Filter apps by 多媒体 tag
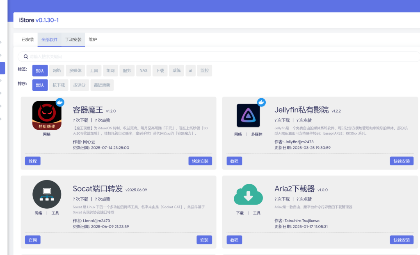The image size is (420, 255). click(75, 70)
